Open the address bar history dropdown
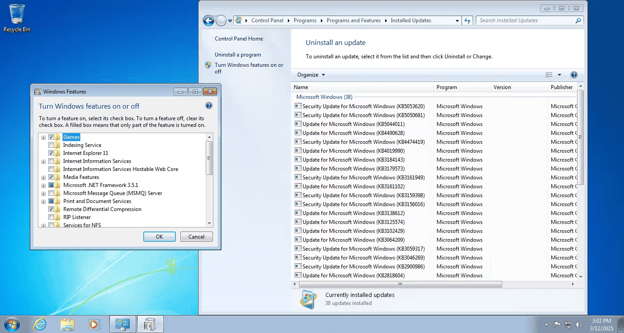The image size is (624, 333). coord(457,20)
